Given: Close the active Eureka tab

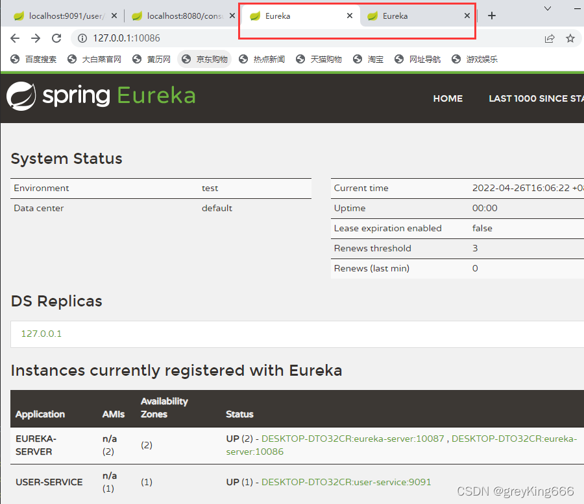Looking at the screenshot, I should click(350, 16).
